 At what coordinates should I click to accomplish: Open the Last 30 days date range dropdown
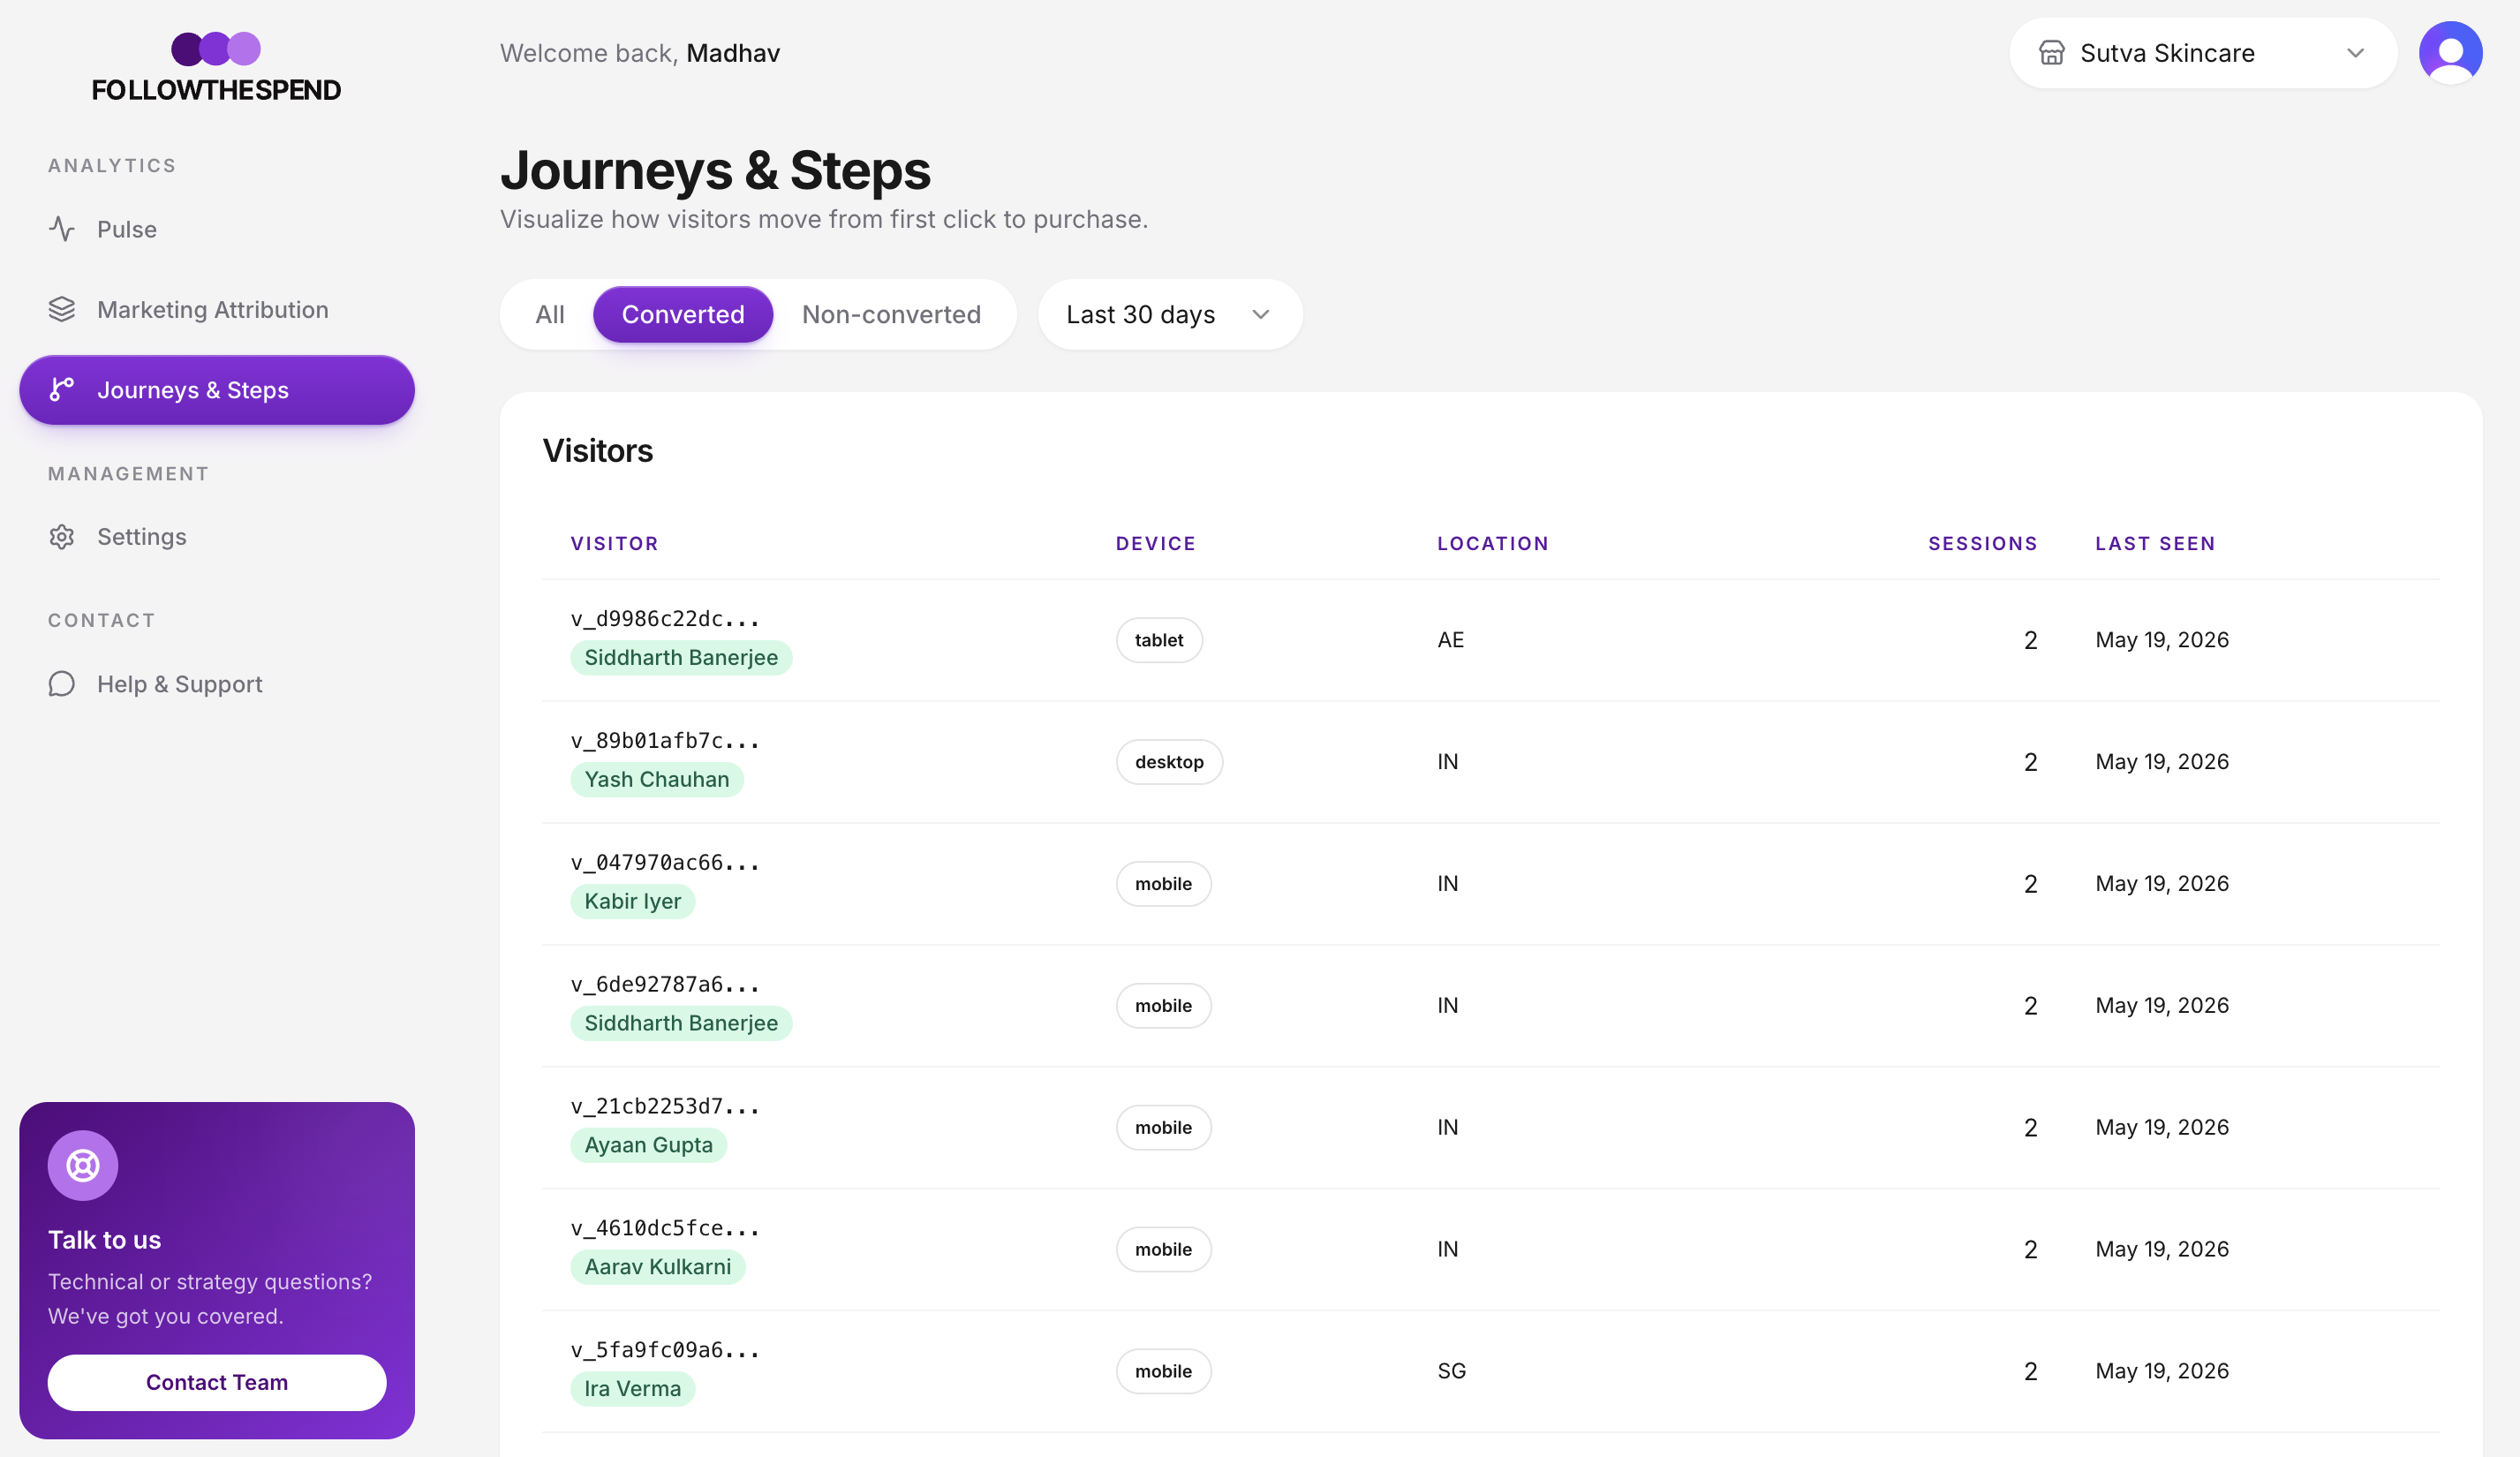coord(1170,314)
